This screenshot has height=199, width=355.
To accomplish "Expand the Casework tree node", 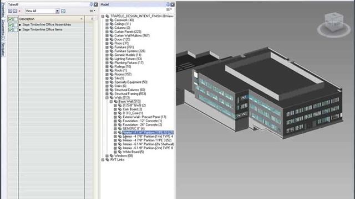I will click(107, 20).
